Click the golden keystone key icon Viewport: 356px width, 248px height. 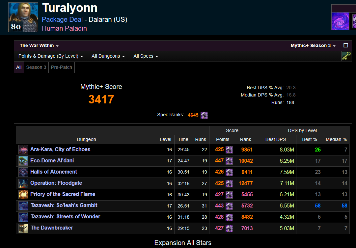(346, 56)
